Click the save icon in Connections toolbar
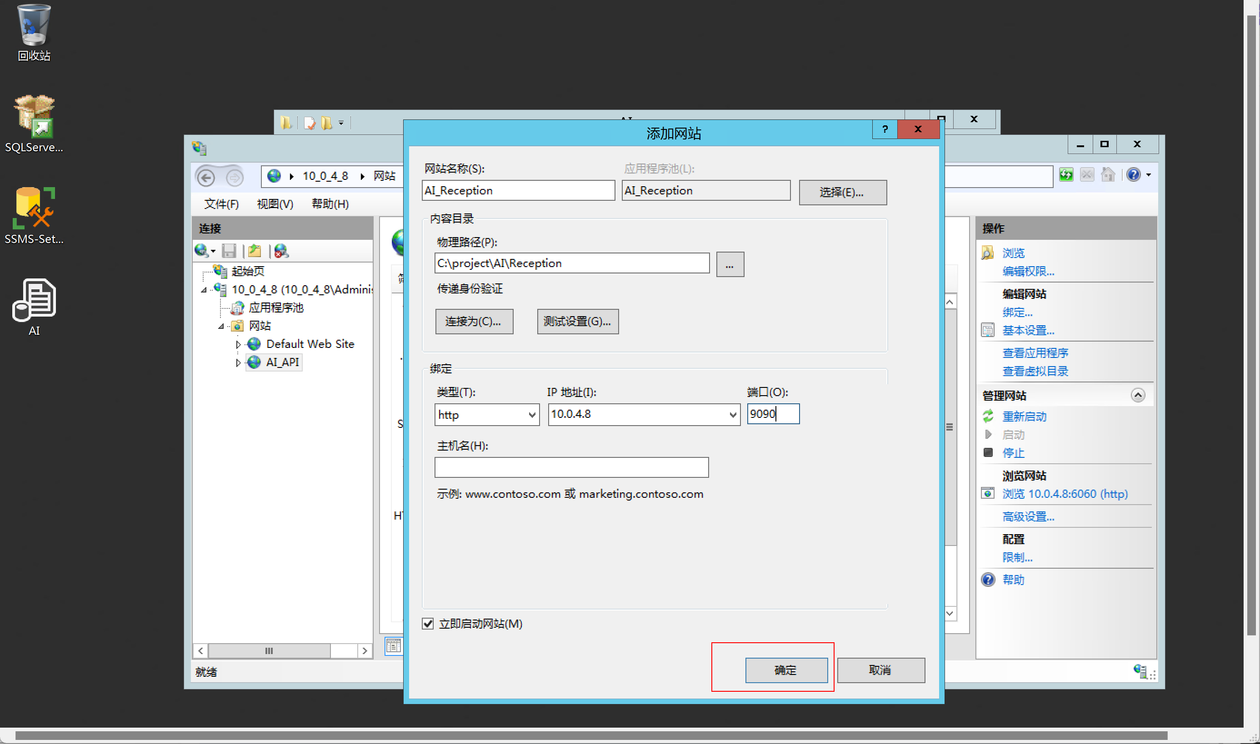The image size is (1260, 744). pyautogui.click(x=229, y=250)
